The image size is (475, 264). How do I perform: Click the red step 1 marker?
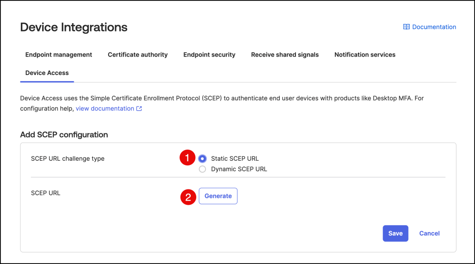point(187,158)
